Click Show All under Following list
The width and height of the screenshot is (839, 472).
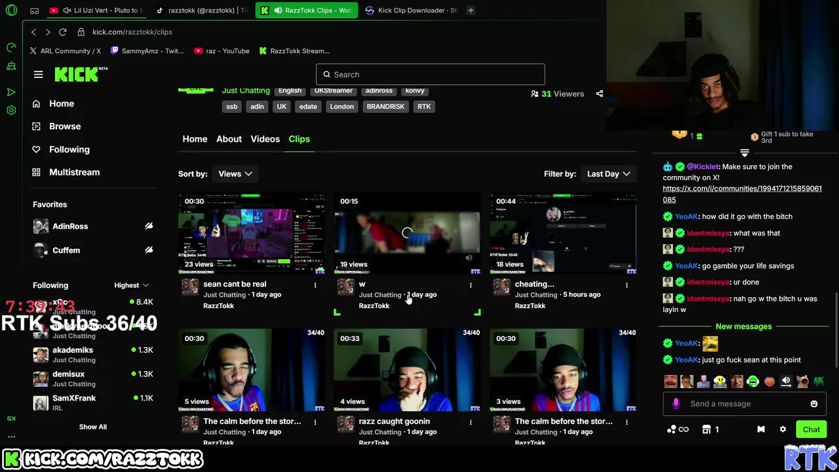(x=93, y=427)
